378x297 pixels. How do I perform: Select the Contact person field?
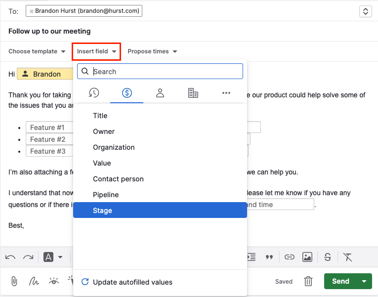(160, 179)
